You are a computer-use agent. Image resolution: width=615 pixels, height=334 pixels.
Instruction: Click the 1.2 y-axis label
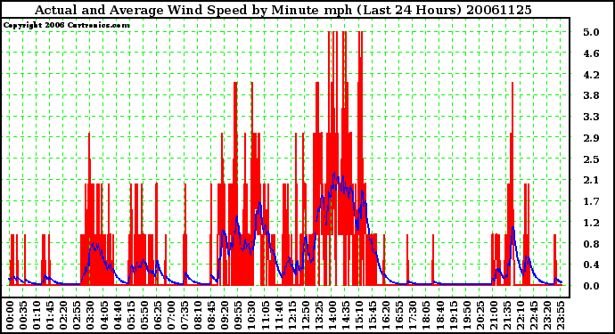[591, 223]
